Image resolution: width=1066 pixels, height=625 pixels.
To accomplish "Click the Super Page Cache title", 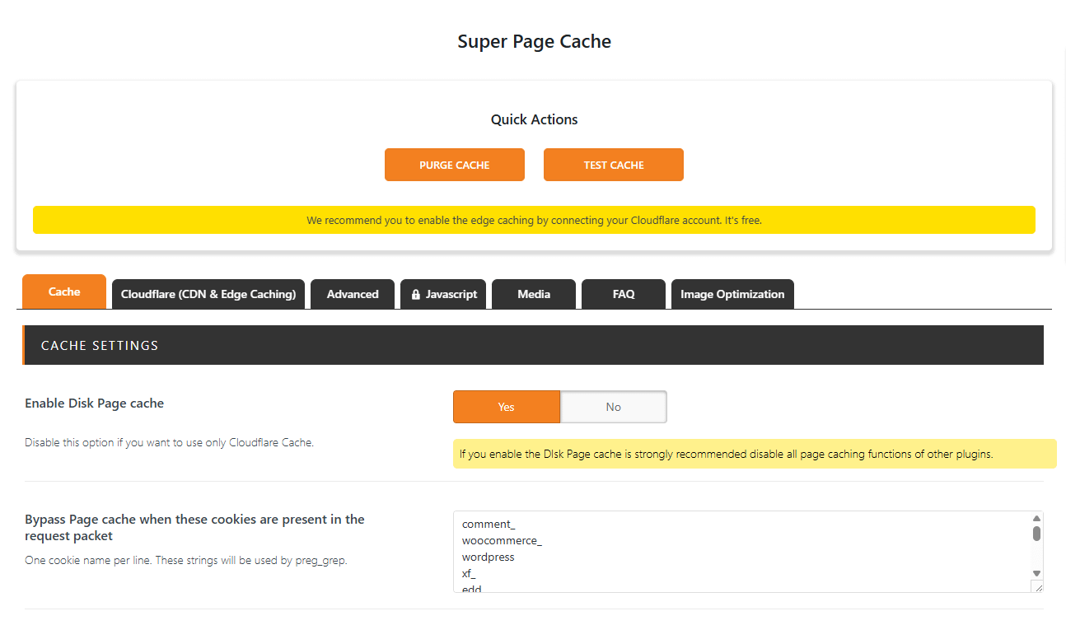I will 534,41.
